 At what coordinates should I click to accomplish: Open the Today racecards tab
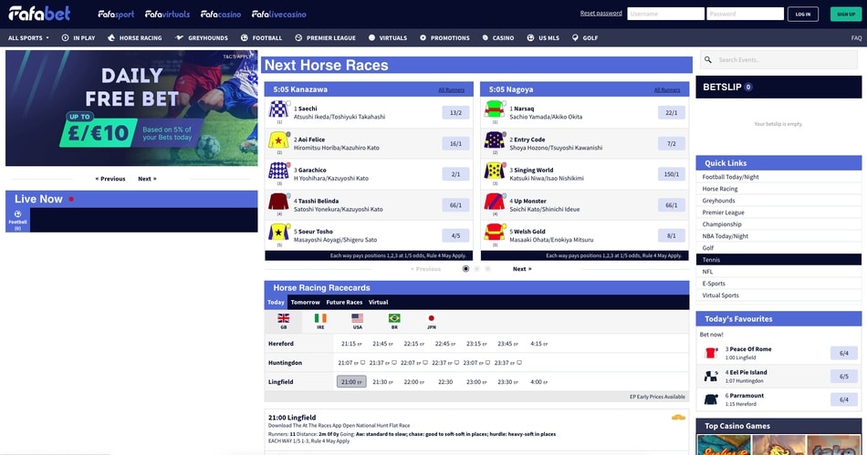(276, 302)
